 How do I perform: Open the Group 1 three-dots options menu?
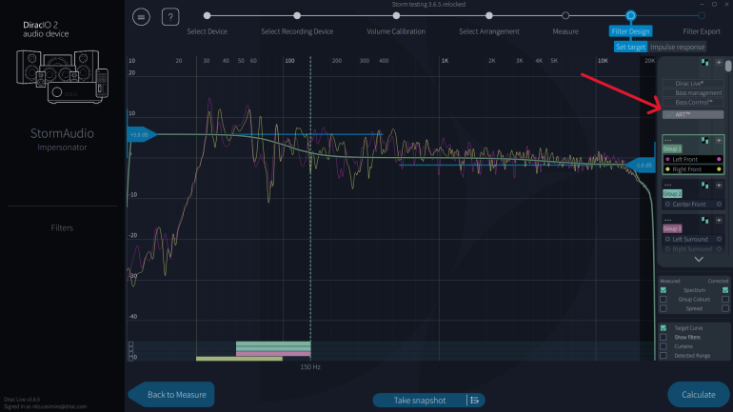[668, 140]
